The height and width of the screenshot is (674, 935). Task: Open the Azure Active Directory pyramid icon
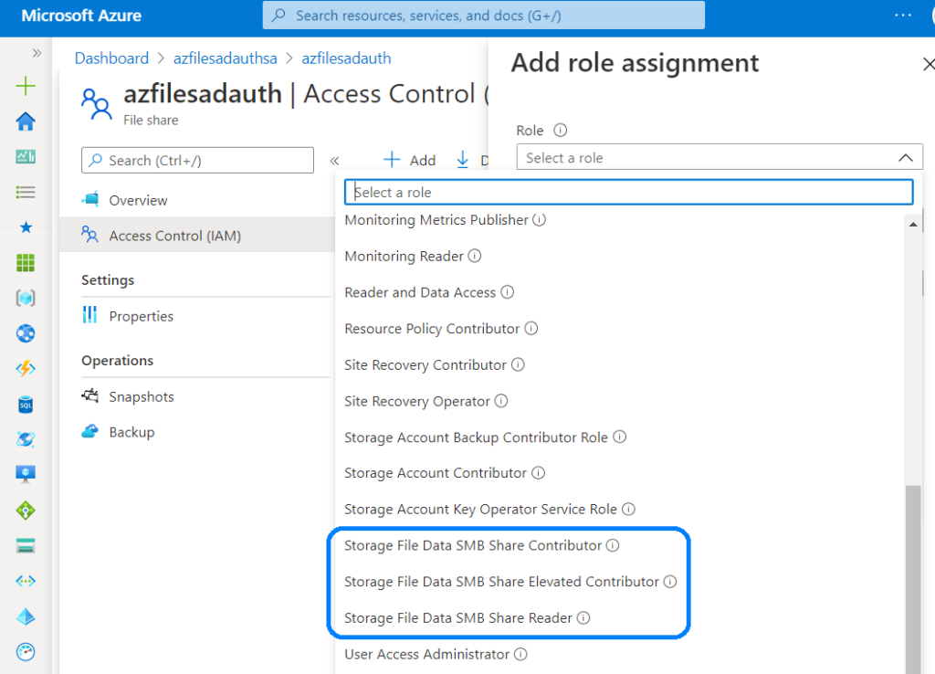(25, 616)
